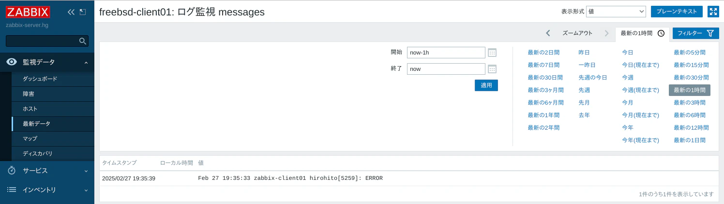Collapse 監視データ menu section
The height and width of the screenshot is (204, 724).
tap(47, 62)
